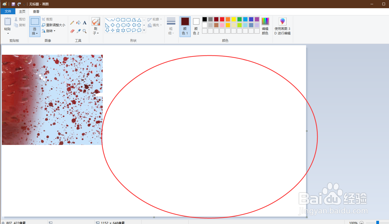
Task: Click 重新调整大小 resize button
Action: (53, 25)
